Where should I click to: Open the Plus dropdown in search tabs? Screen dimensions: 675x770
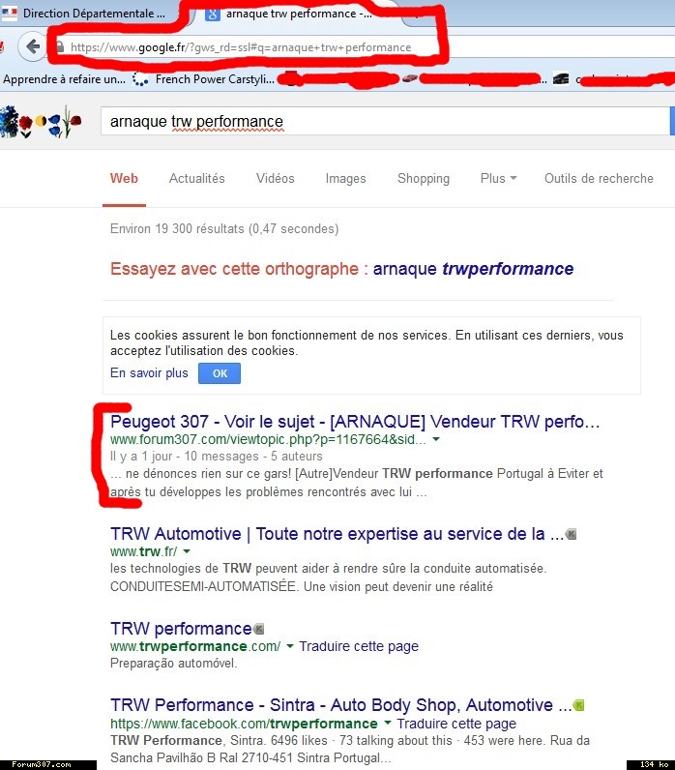pyautogui.click(x=498, y=178)
